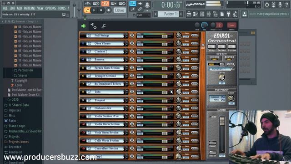This screenshot has width=291, height=164.
Task: Open the ADD menu
Action: click(19, 8)
